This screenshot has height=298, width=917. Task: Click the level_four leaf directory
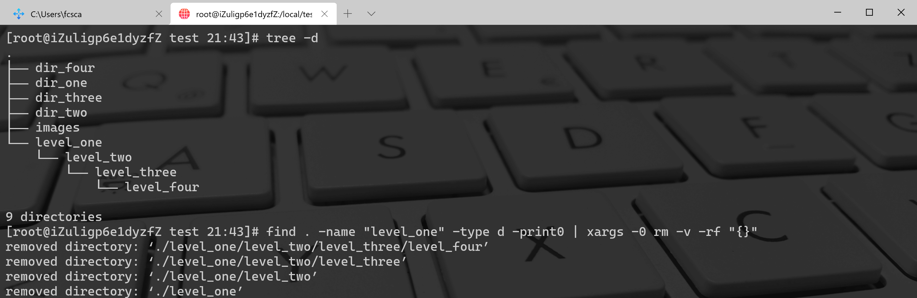click(162, 187)
